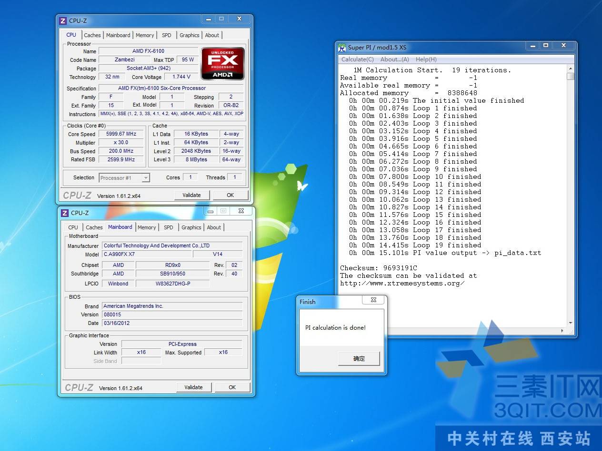Click the Multiplier value x 30.0
The height and width of the screenshot is (451, 602).
tap(121, 143)
